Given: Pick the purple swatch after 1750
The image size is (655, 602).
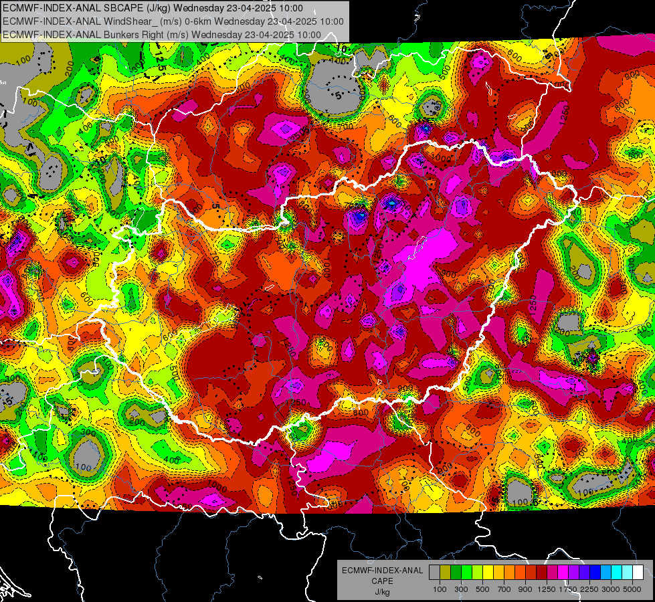Looking at the screenshot, I should pyautogui.click(x=574, y=572).
